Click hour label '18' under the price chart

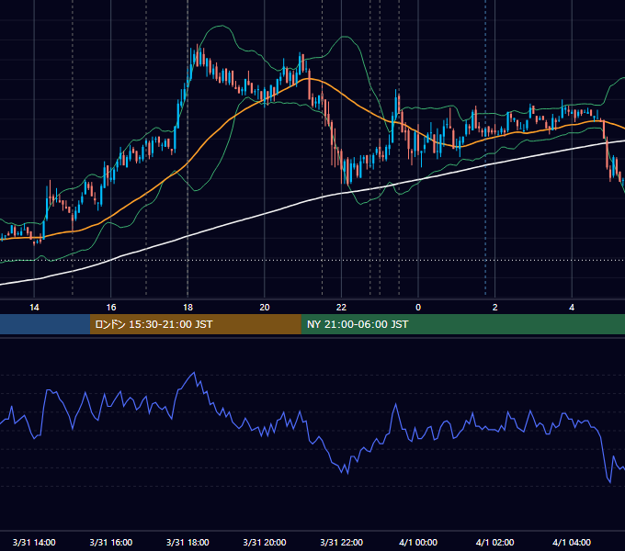click(187, 308)
